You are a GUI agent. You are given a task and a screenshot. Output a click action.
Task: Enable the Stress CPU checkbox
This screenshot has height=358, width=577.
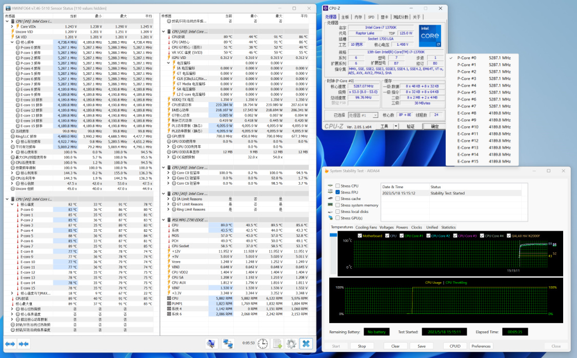coord(337,186)
